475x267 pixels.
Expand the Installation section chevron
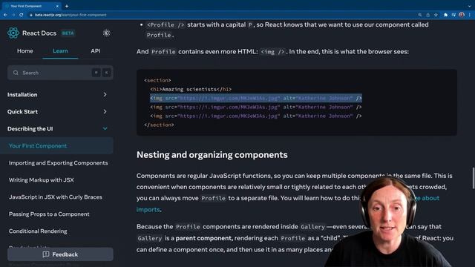[x=105, y=94]
